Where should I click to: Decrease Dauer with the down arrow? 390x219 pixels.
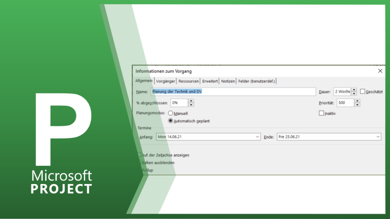pyautogui.click(x=354, y=94)
